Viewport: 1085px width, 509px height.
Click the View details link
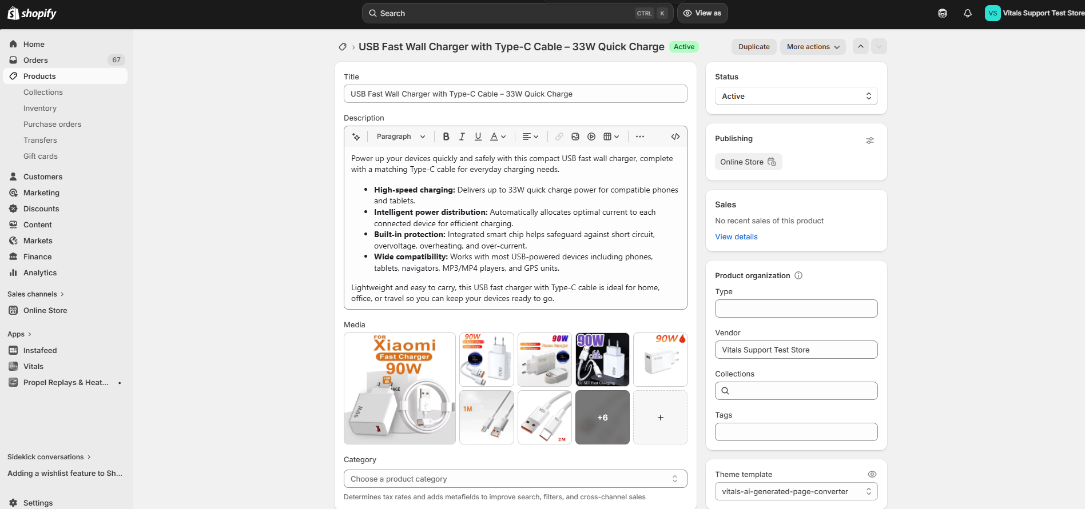click(x=736, y=237)
